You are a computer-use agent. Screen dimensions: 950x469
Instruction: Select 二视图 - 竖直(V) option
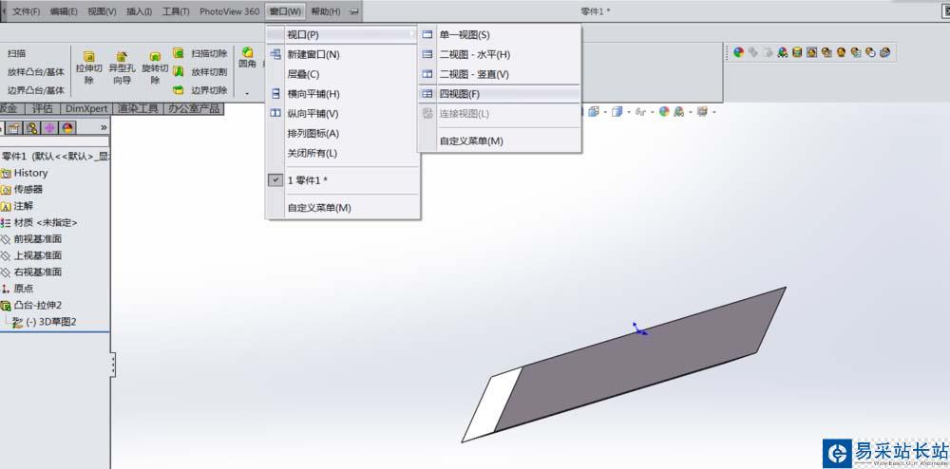pos(500,74)
